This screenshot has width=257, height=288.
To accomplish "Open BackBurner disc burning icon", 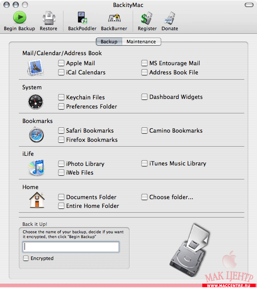I will [x=114, y=18].
